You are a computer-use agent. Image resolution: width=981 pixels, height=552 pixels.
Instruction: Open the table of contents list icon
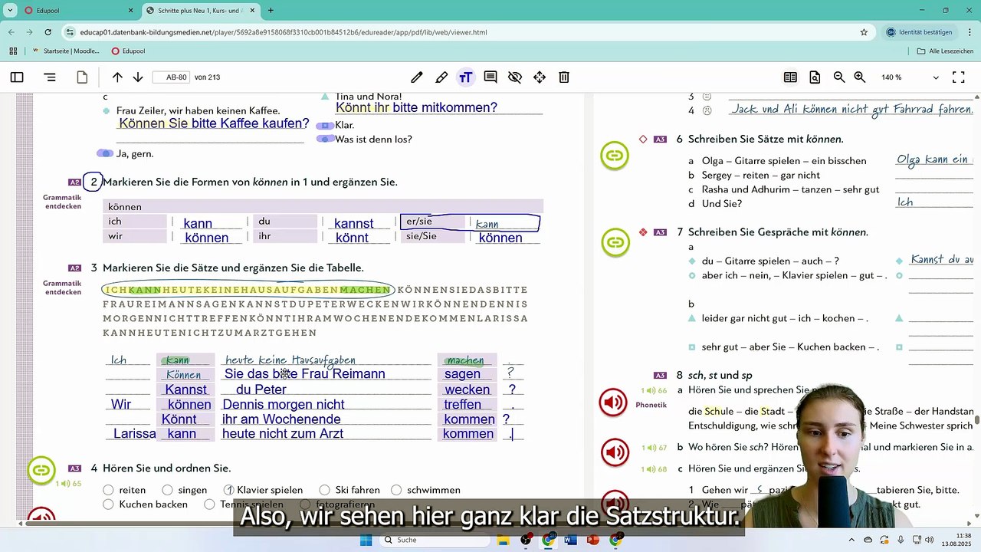[50, 77]
